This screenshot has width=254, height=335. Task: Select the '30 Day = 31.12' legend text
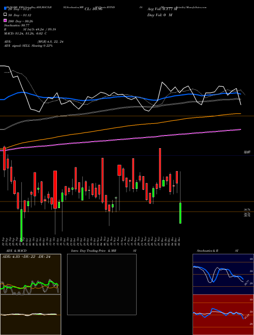pos(20,15)
